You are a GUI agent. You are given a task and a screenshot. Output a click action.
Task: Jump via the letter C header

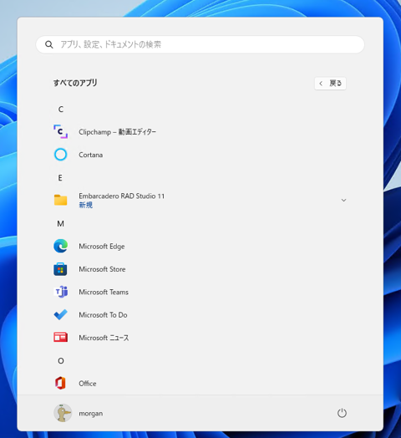[x=61, y=109]
